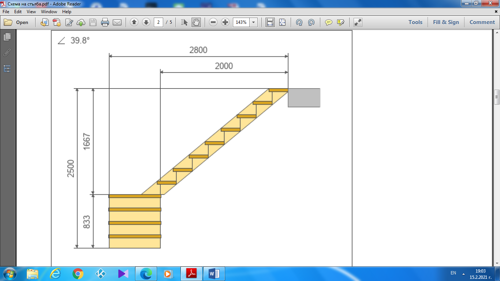Go to next page with down arrow
The height and width of the screenshot is (281, 500).
pyautogui.click(x=146, y=22)
